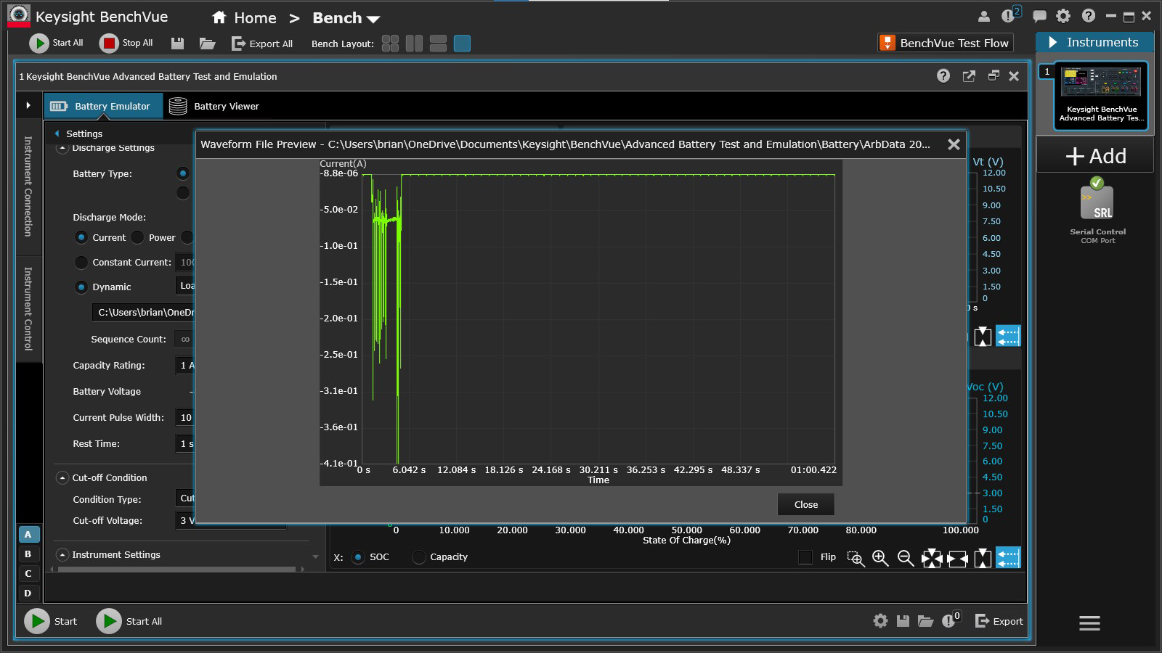This screenshot has width=1162, height=653.
Task: Click the bottom Start All button
Action: coord(129,621)
